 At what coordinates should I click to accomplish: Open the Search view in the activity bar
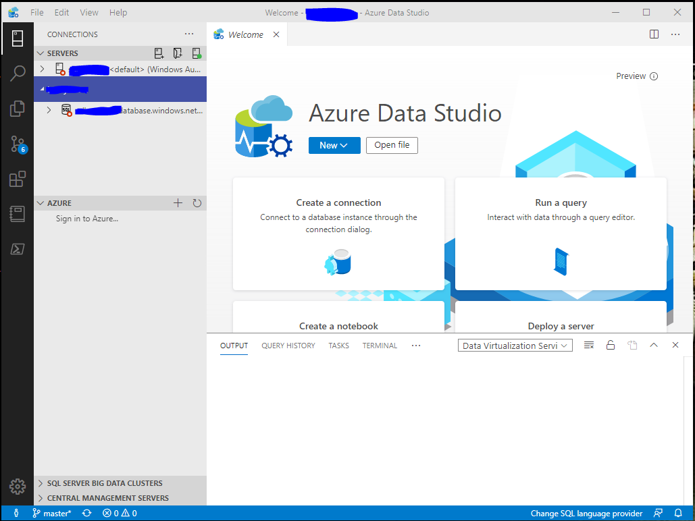coord(17,73)
